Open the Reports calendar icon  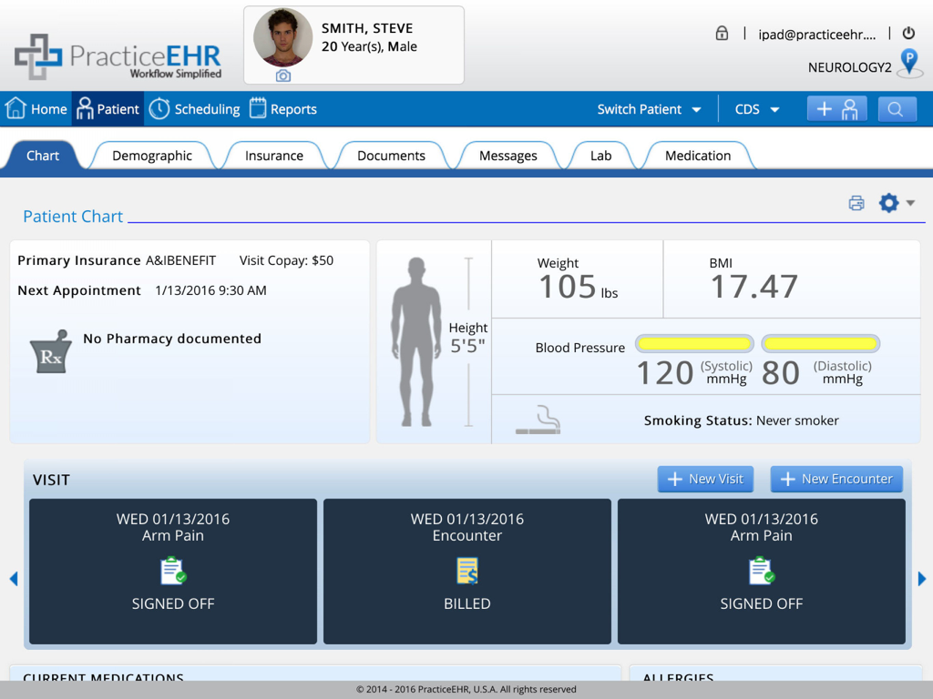point(258,108)
